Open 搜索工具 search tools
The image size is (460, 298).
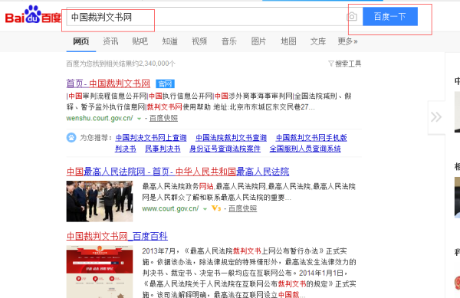[x=348, y=64]
